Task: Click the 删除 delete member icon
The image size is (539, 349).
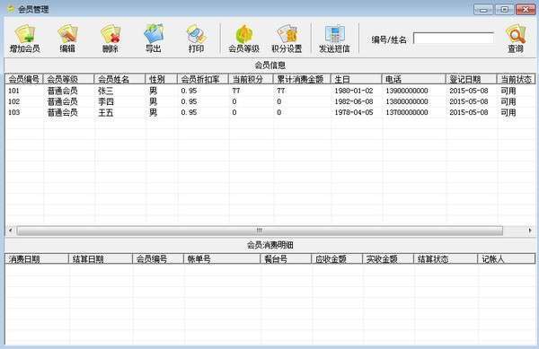Action: click(110, 39)
